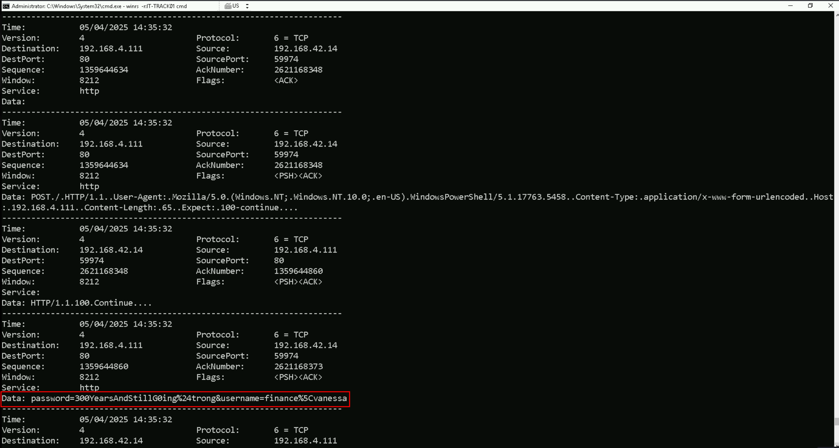This screenshot has width=839, height=448.
Task: Click the window title text 'winrs -r:IT-TRACK01 cmd'
Action: pos(156,6)
